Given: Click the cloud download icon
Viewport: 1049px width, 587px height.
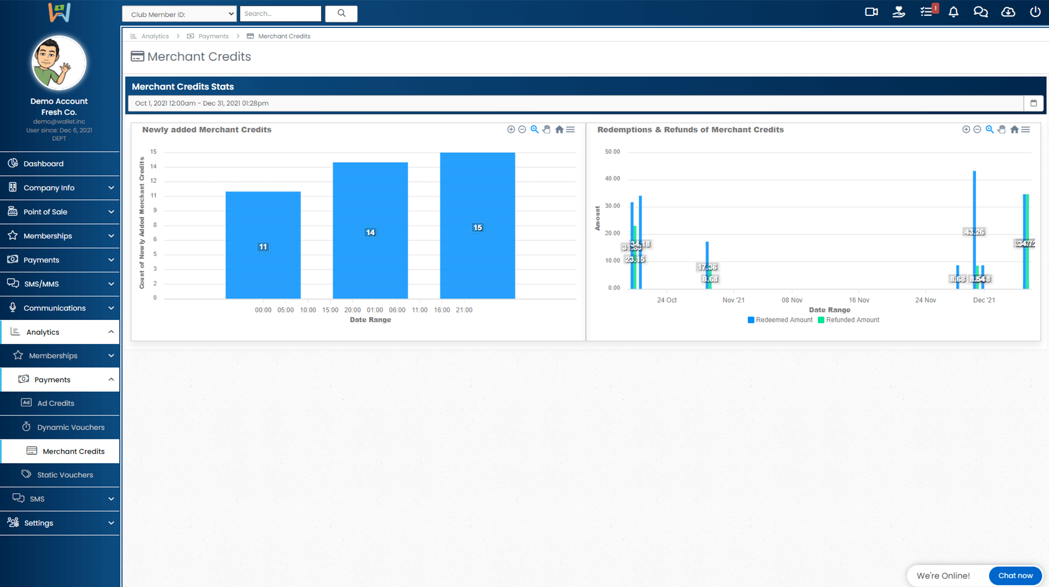Looking at the screenshot, I should point(1008,12).
